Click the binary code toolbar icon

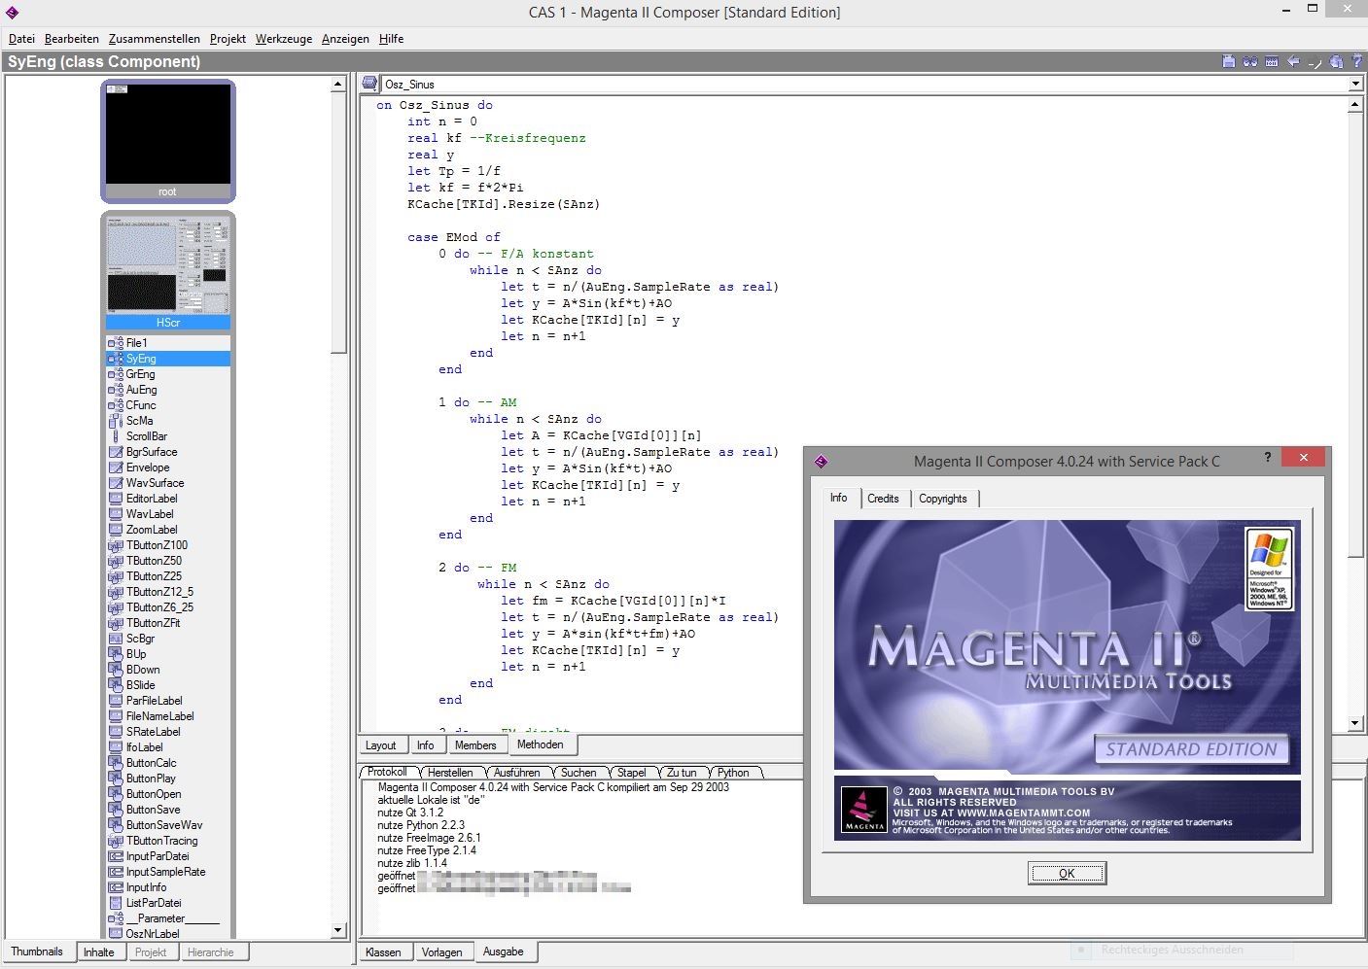tap(1271, 61)
